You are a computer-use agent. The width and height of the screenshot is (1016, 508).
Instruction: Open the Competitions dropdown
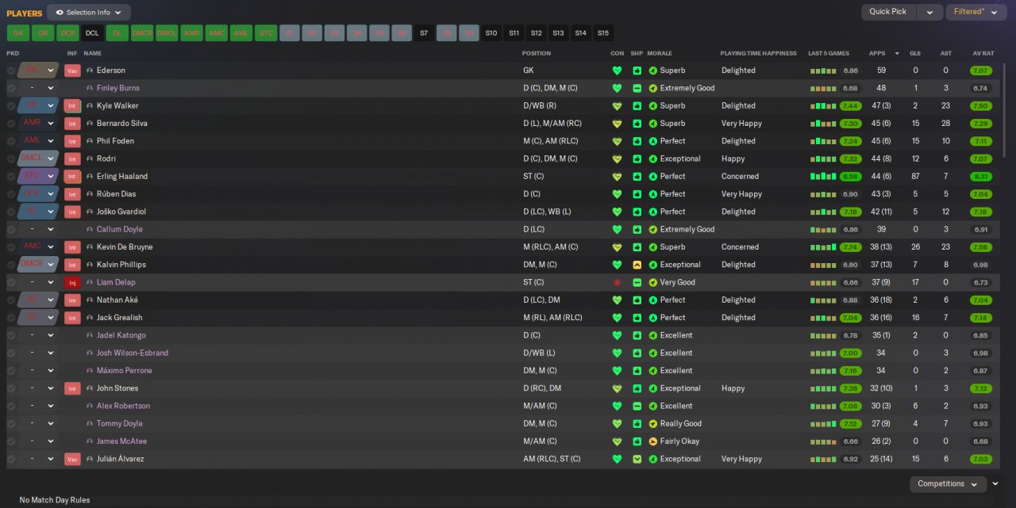coord(948,483)
